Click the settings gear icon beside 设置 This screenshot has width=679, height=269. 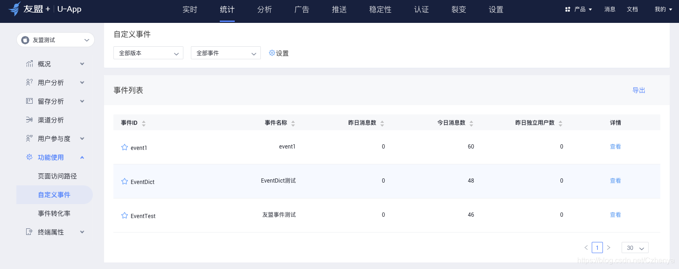pos(272,53)
